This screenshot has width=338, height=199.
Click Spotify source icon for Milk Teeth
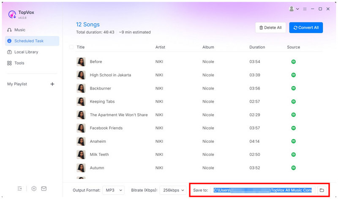coord(293,155)
